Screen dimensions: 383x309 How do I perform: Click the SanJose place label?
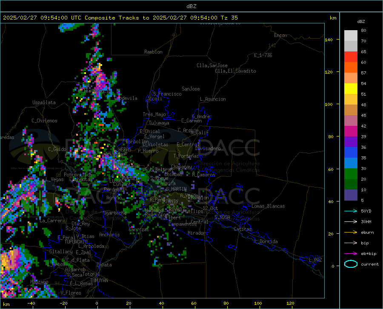191,89
